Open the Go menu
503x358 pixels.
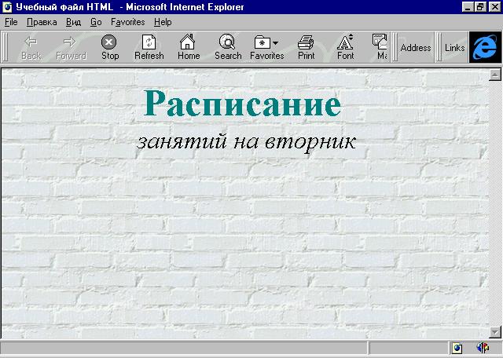(96, 22)
